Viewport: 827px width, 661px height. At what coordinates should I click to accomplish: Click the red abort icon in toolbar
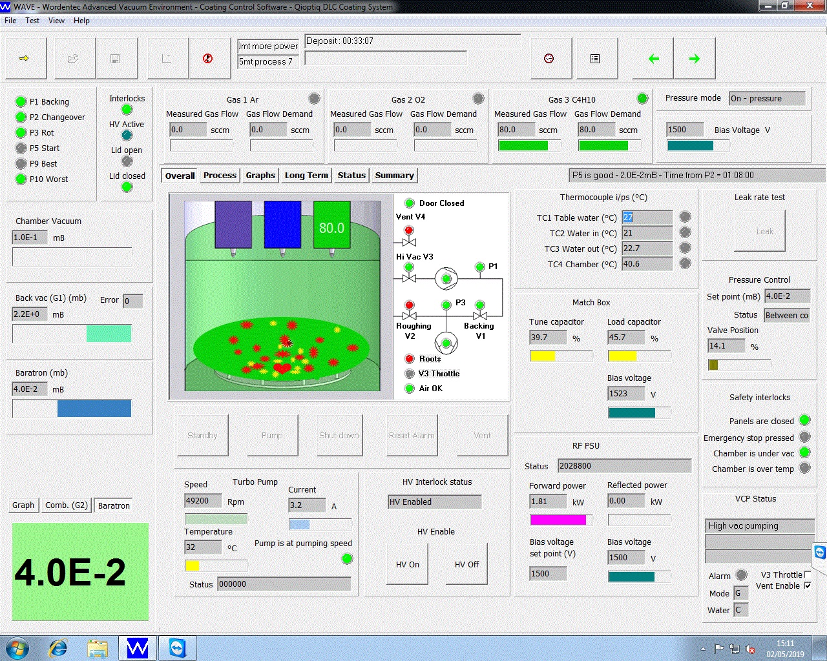pyautogui.click(x=207, y=59)
